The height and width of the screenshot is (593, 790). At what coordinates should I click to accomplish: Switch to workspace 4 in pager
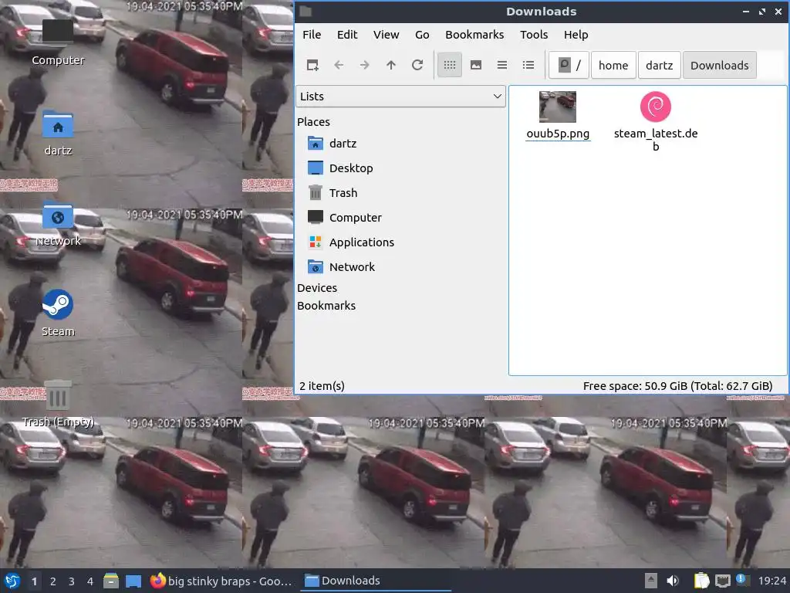(90, 581)
